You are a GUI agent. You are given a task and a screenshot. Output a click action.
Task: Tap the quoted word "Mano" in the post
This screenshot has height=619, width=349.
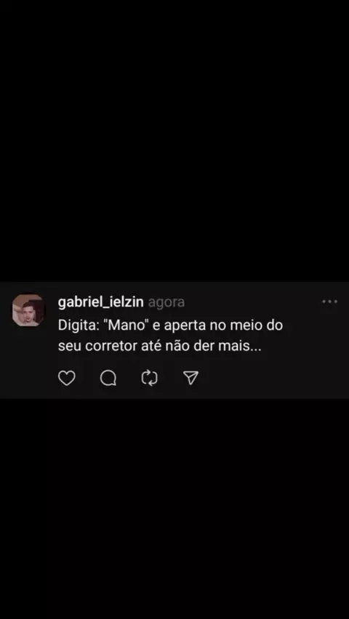[x=129, y=326]
